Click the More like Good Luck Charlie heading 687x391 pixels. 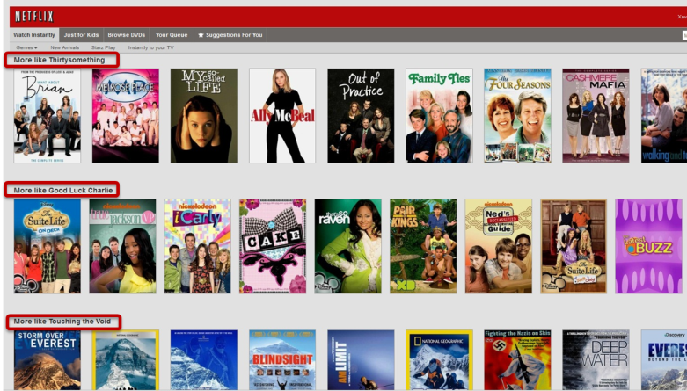point(63,190)
